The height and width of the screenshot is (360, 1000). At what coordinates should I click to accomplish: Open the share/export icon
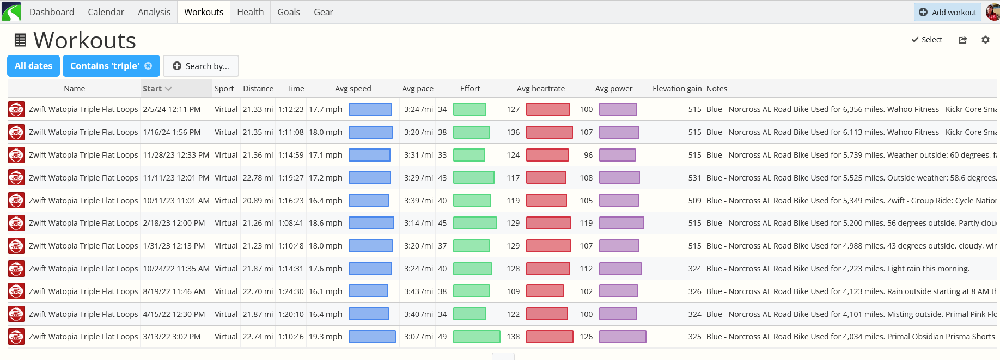962,40
